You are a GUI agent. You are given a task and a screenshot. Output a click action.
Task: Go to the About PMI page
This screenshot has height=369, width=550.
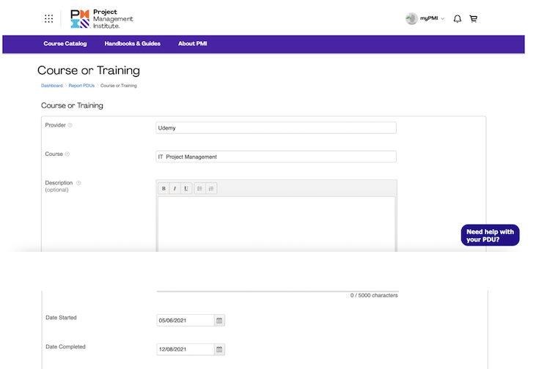point(192,44)
